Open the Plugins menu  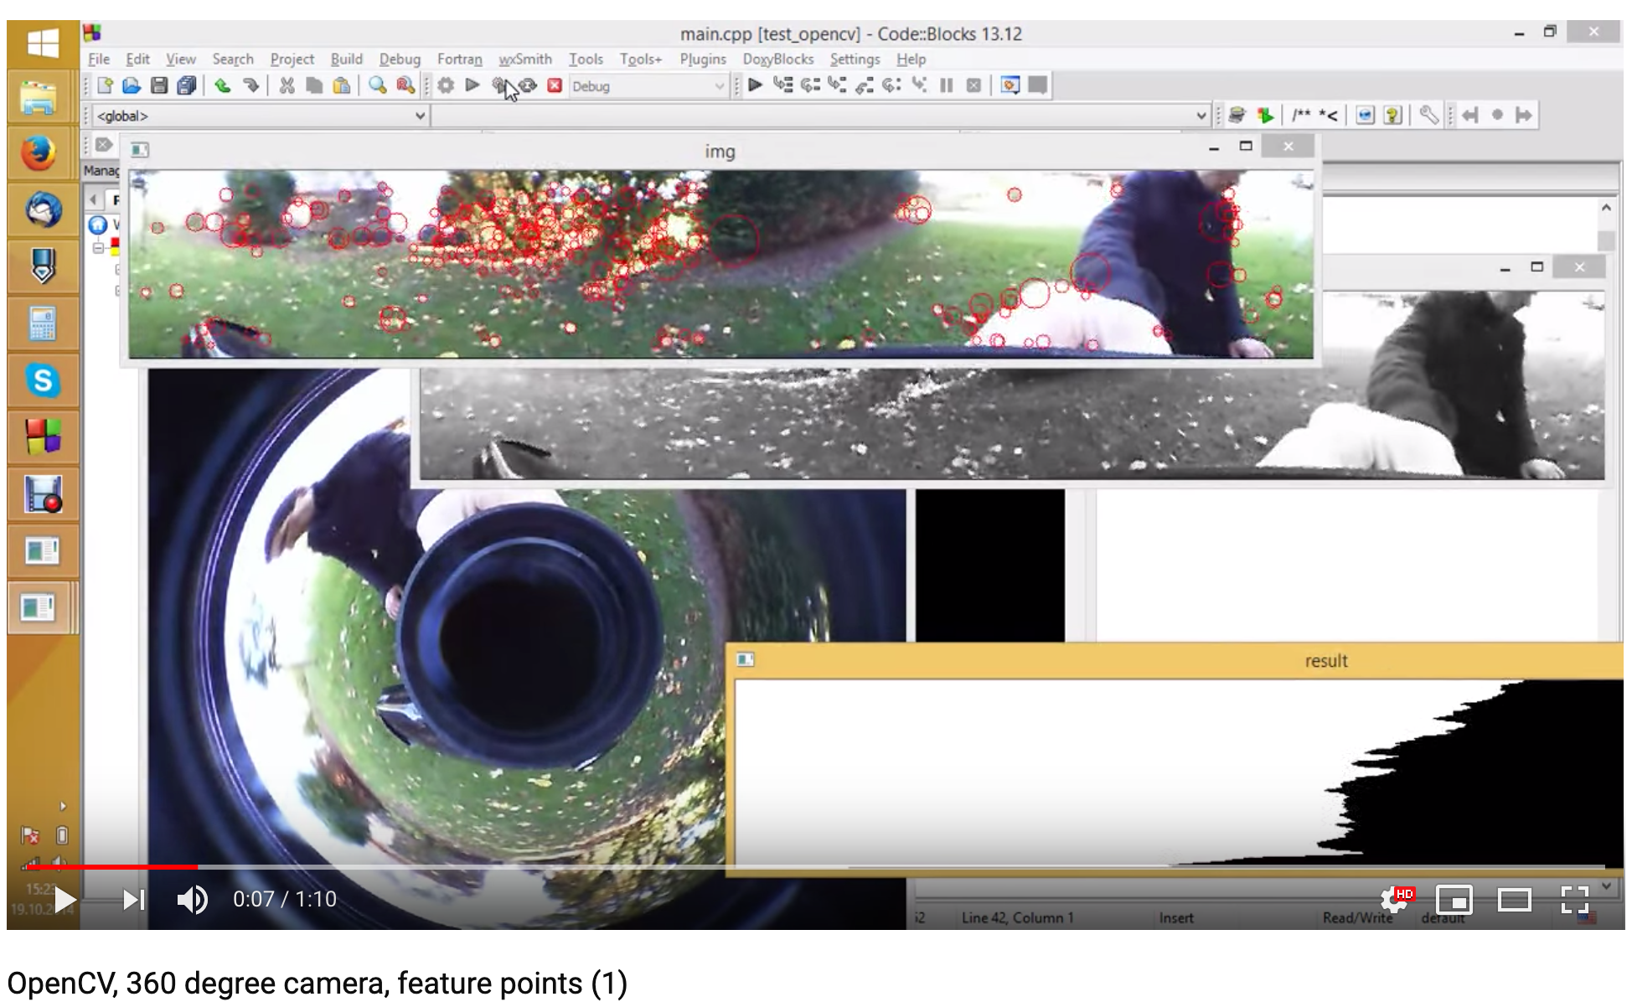[703, 59]
